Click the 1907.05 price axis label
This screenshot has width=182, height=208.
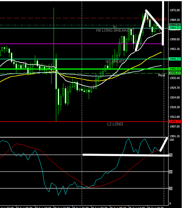point(175,126)
